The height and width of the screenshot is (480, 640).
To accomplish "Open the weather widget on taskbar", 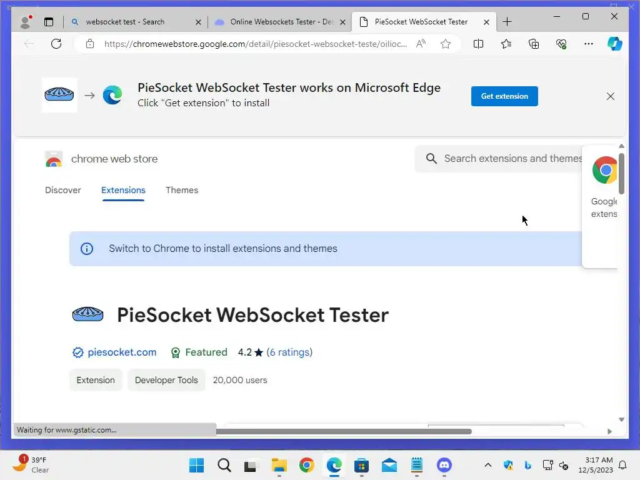I will pos(31,465).
